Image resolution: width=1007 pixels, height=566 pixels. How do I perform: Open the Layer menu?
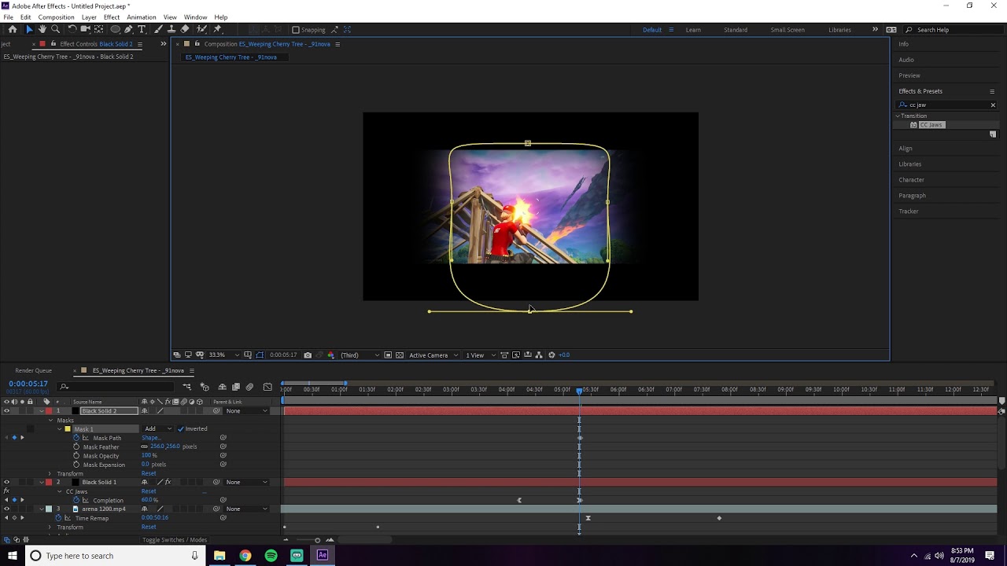(89, 17)
